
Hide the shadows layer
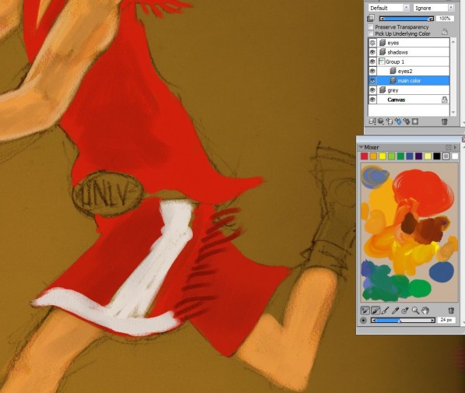tap(372, 52)
